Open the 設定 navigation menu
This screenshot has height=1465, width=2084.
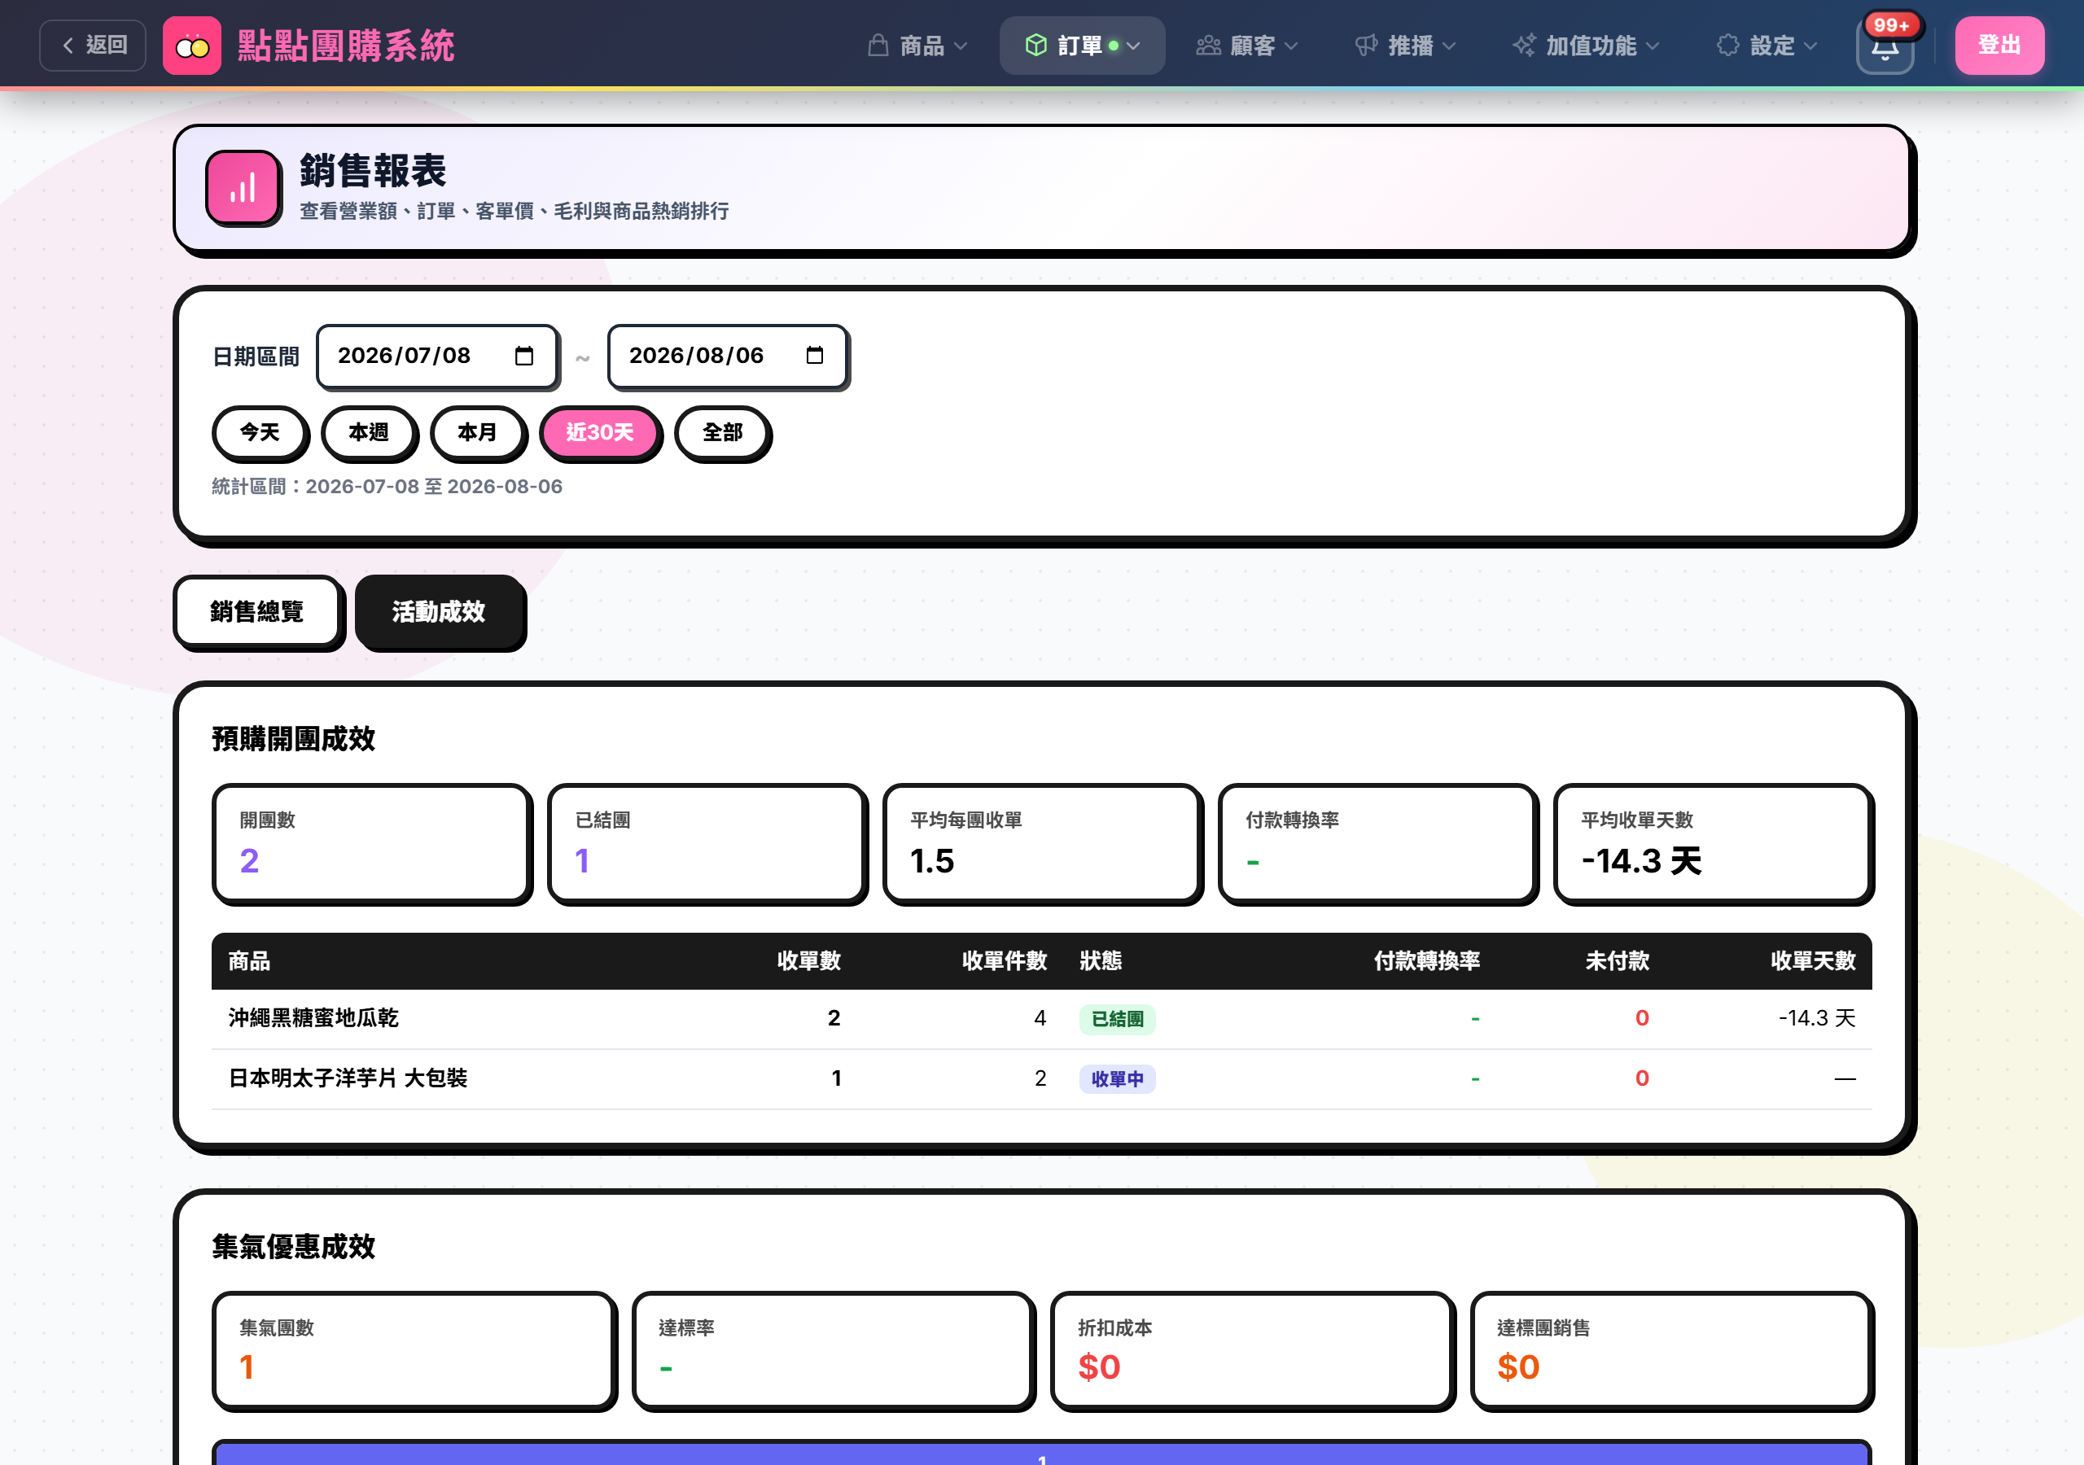tap(1767, 46)
